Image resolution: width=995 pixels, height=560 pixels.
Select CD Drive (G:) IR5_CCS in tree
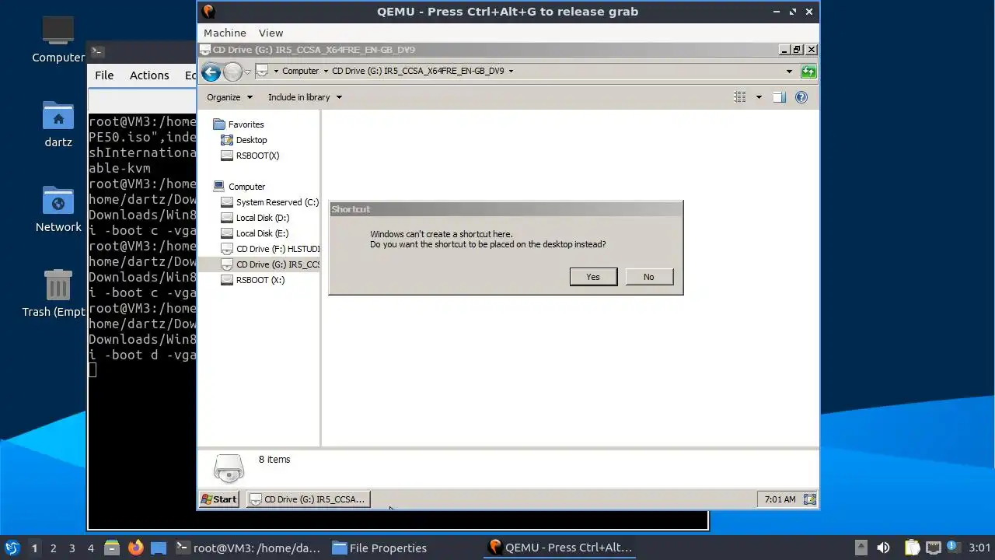click(x=270, y=264)
